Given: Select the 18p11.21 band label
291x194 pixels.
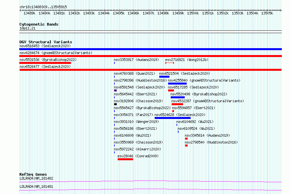Looking at the screenshot, I should (27, 28).
